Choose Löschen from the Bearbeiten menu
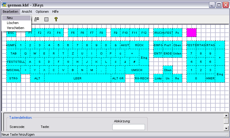This screenshot has height=138, width=230. coord(16,23)
